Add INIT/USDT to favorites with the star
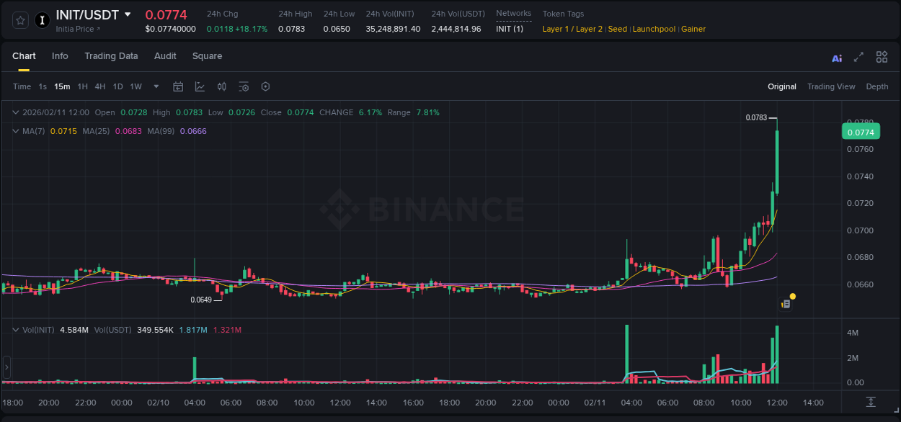Viewport: 901px width, 422px height. (19, 20)
